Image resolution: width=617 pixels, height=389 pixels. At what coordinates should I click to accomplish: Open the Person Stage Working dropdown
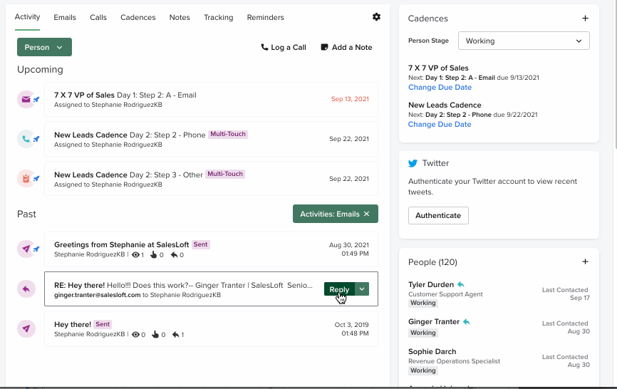coord(524,41)
